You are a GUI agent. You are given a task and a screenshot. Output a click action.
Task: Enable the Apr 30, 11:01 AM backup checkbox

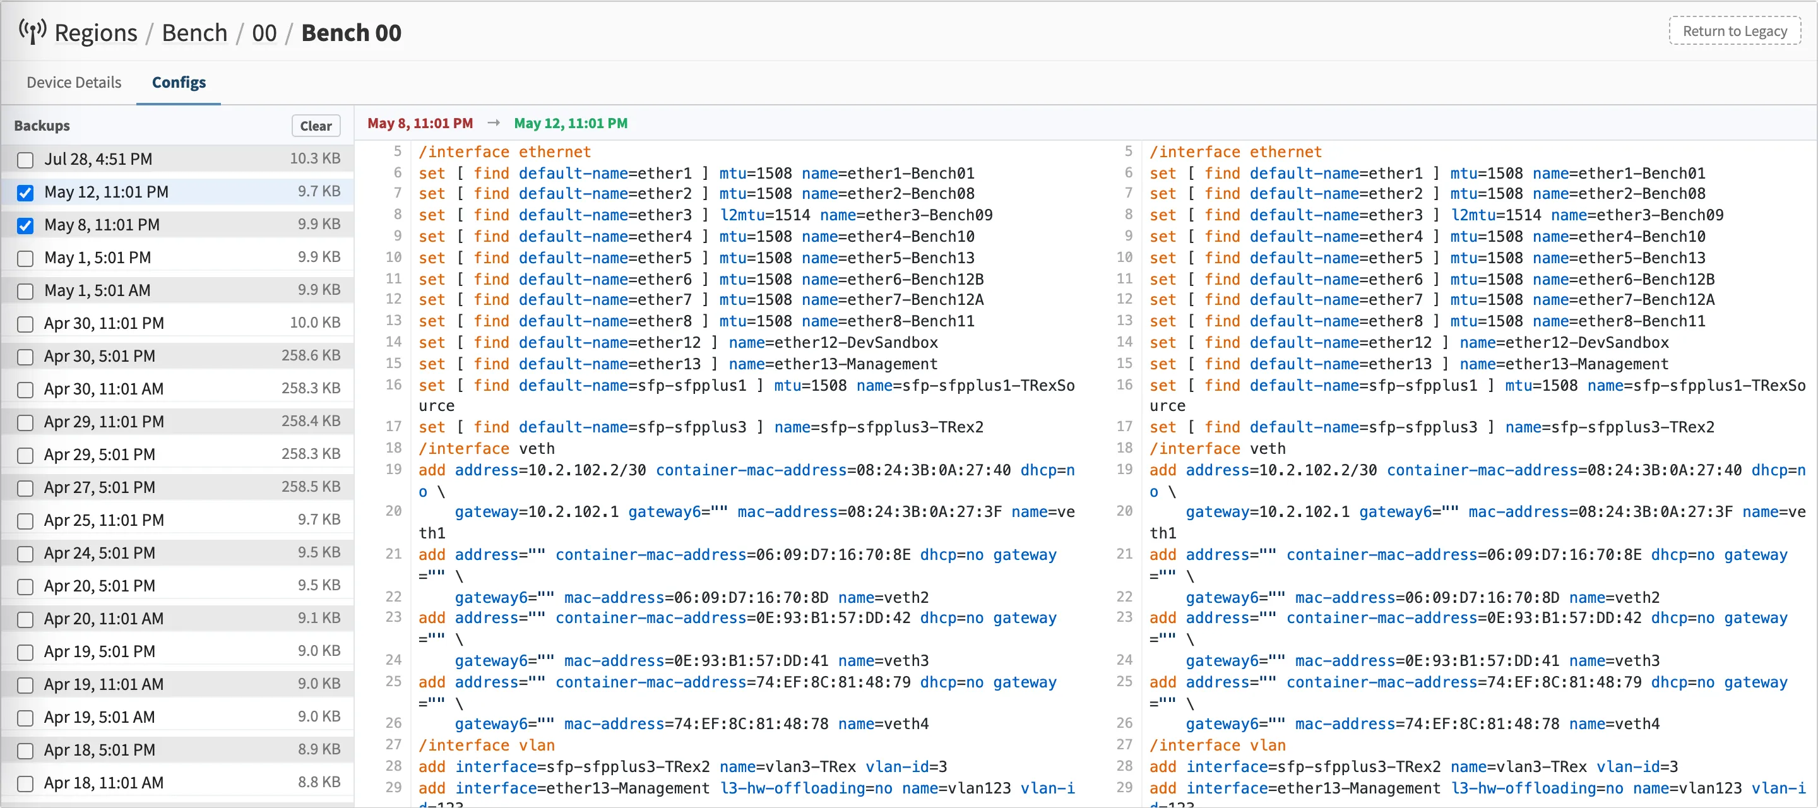25,389
